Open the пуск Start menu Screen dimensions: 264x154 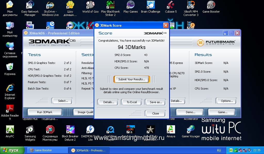tap(12, 150)
